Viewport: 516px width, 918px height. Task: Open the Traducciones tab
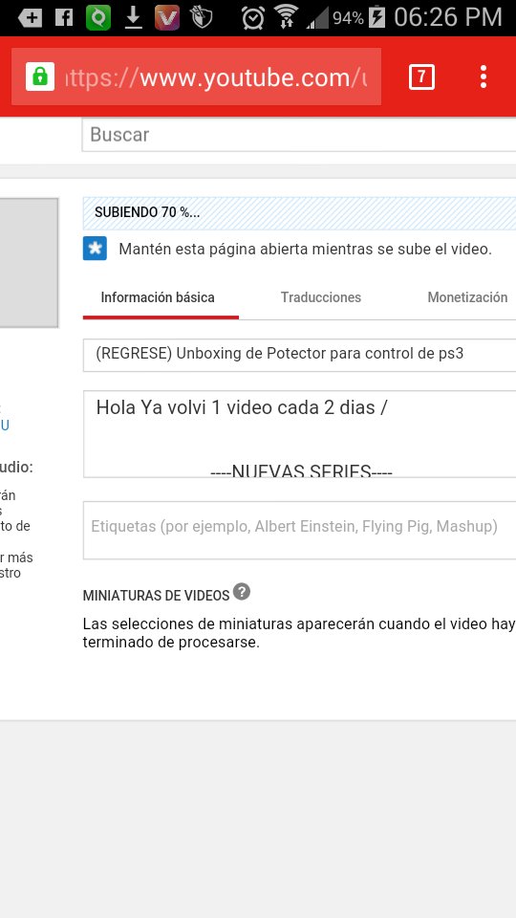tap(321, 297)
